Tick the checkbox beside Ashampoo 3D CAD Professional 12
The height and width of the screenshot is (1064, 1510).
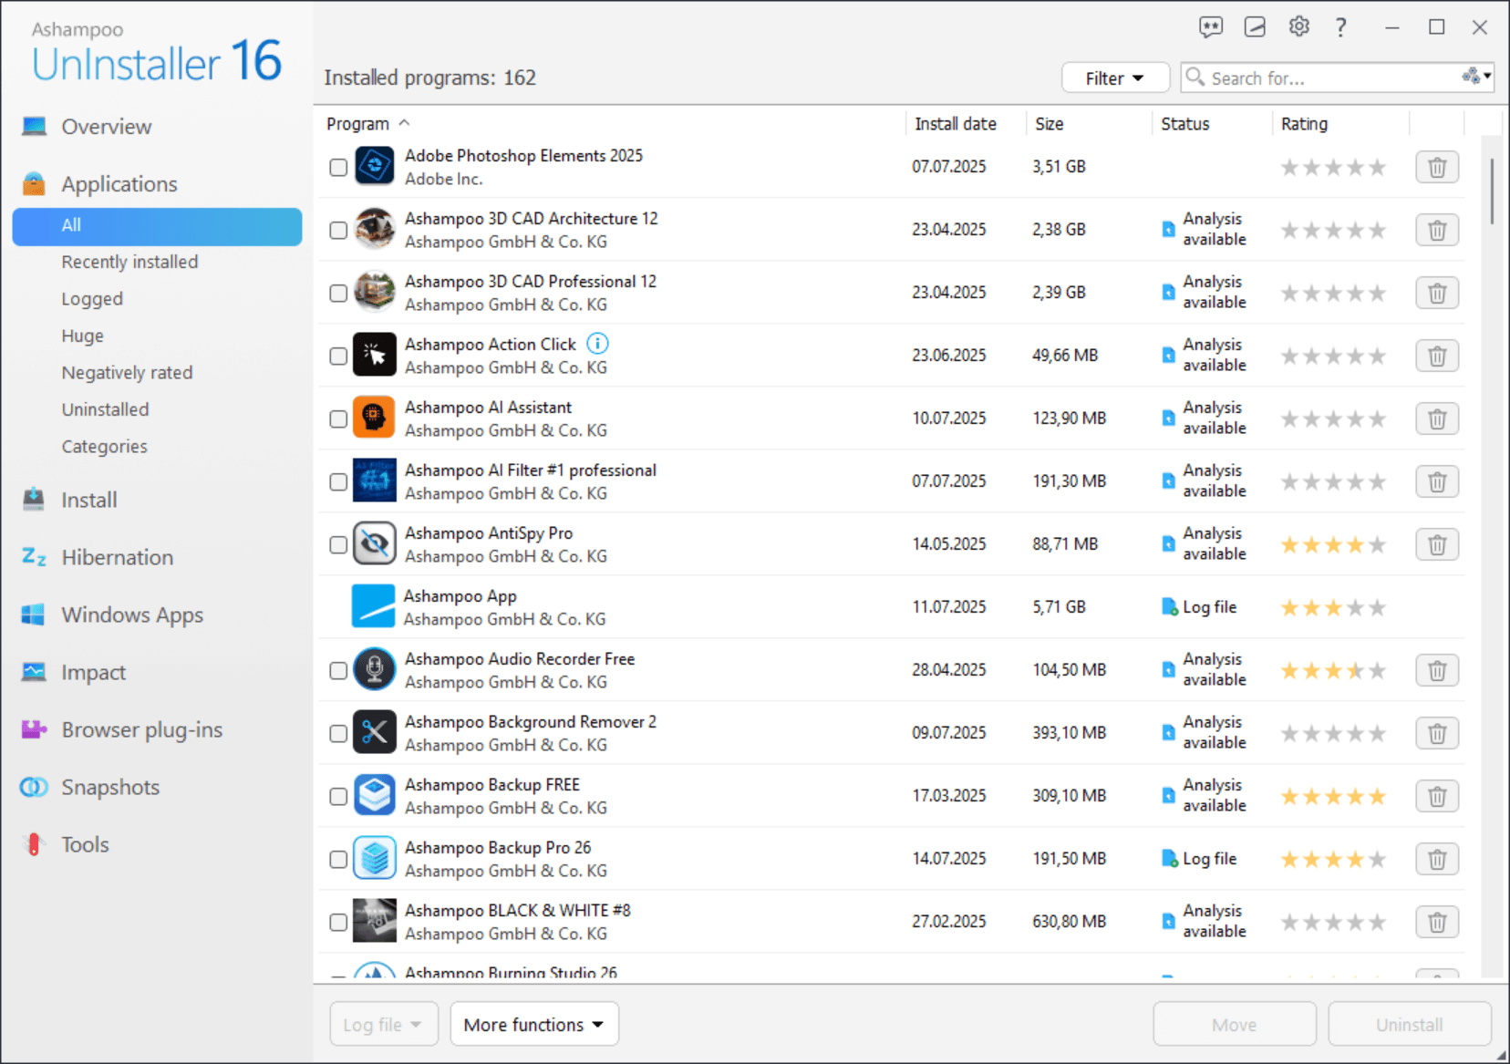[337, 292]
